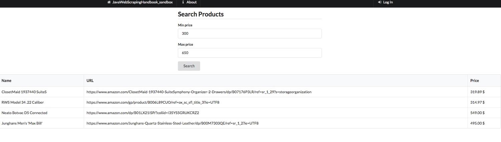Viewport: 501px width, 142px height.
Task: Click the 319.89 $ price cell
Action: click(484, 92)
